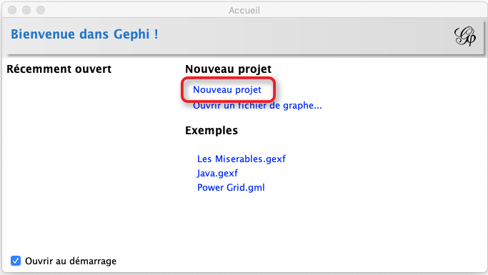The height and width of the screenshot is (275, 488).
Task: Select Ouvrir un fichier de graphe link
Action: [x=257, y=106]
